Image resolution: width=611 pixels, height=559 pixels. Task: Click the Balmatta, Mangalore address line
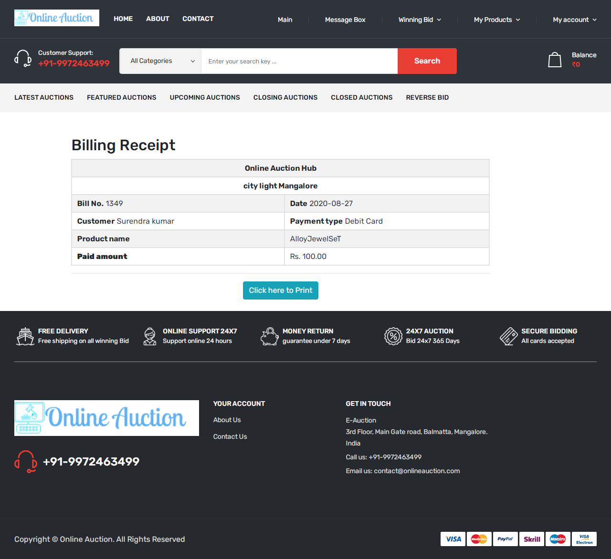[417, 432]
